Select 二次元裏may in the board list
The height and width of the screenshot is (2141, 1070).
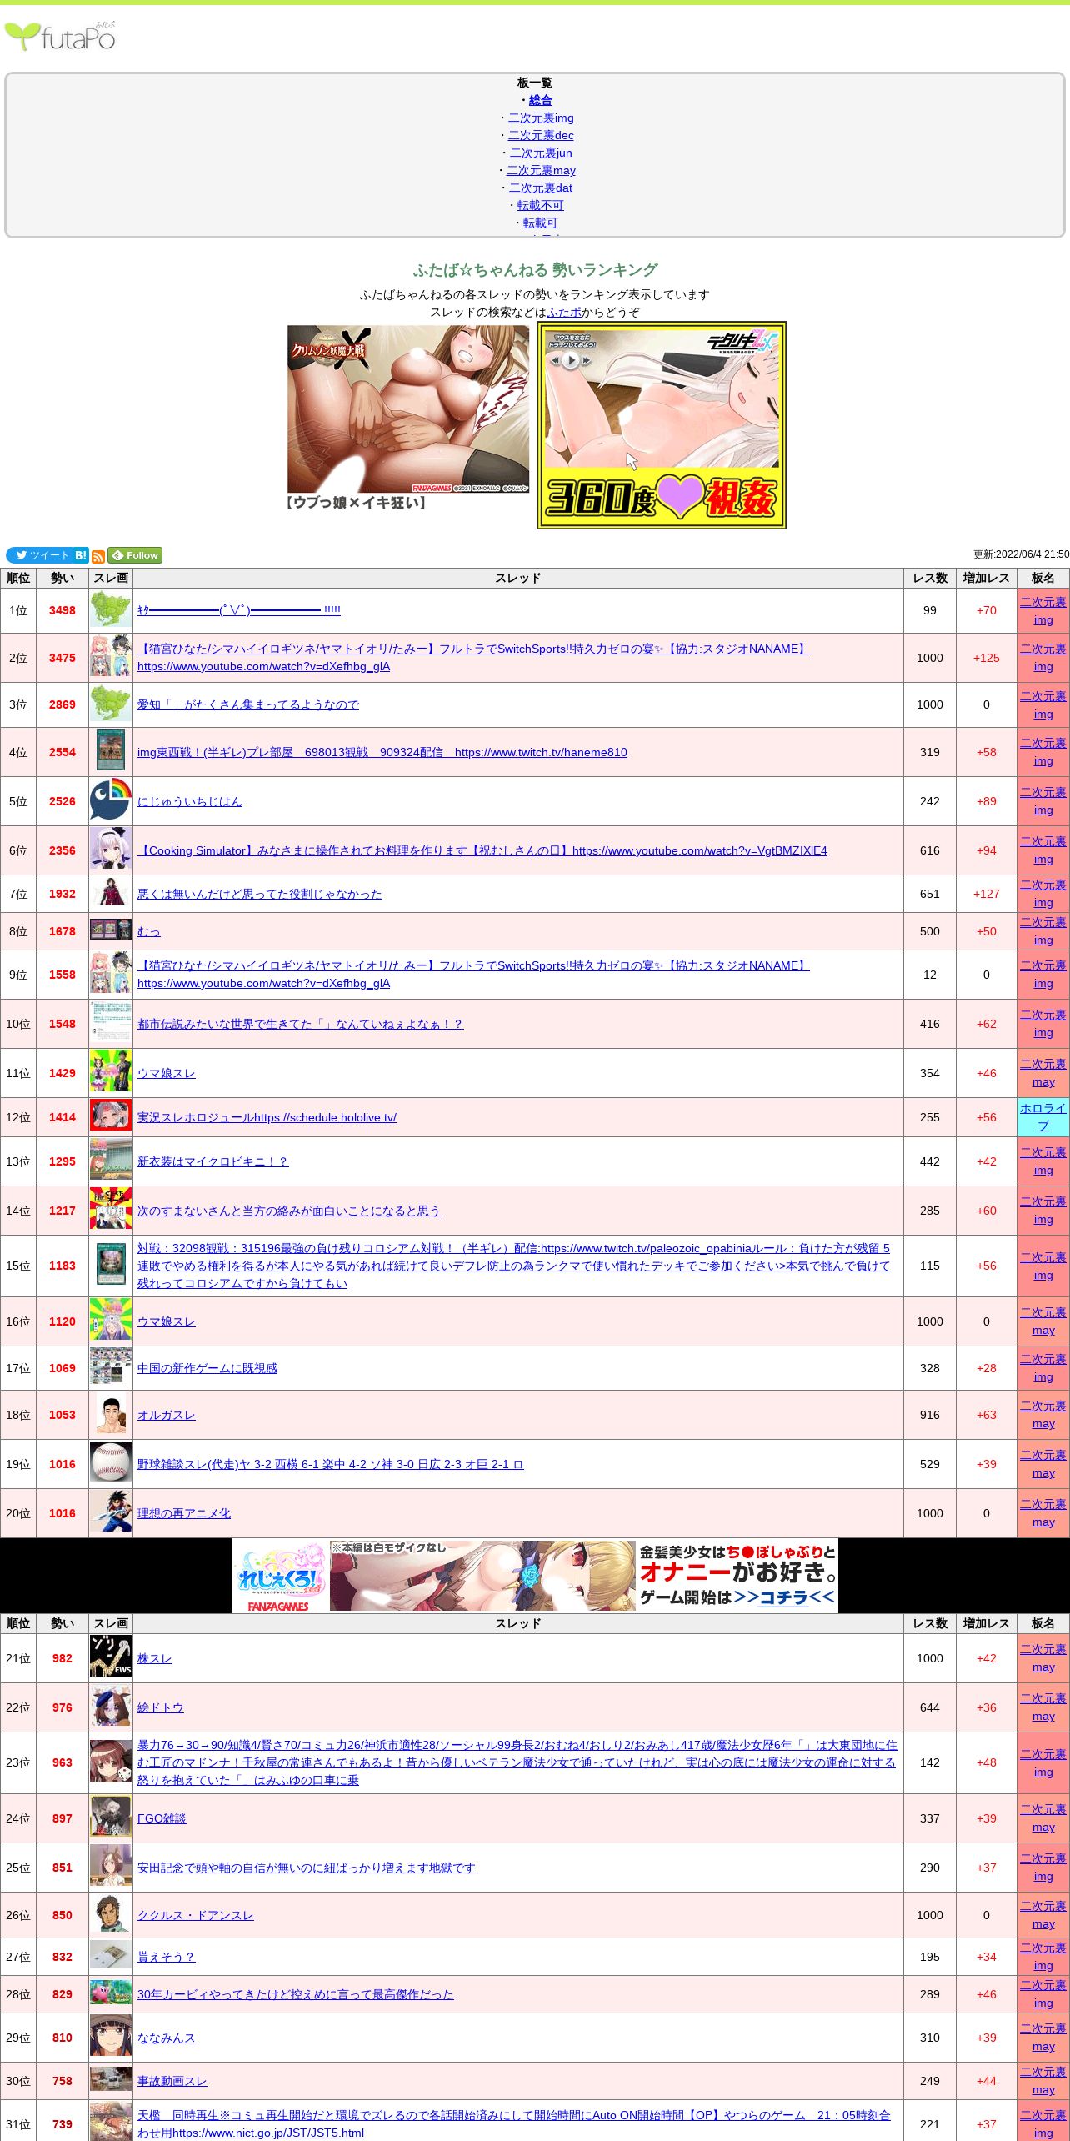coord(541,170)
